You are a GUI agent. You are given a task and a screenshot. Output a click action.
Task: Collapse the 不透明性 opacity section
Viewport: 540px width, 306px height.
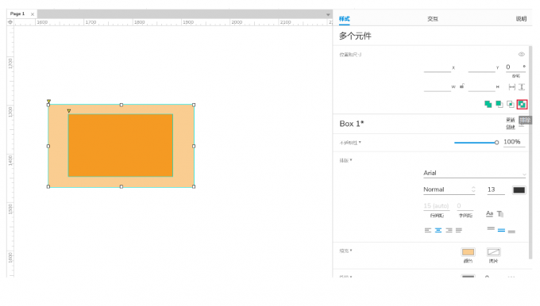point(350,143)
